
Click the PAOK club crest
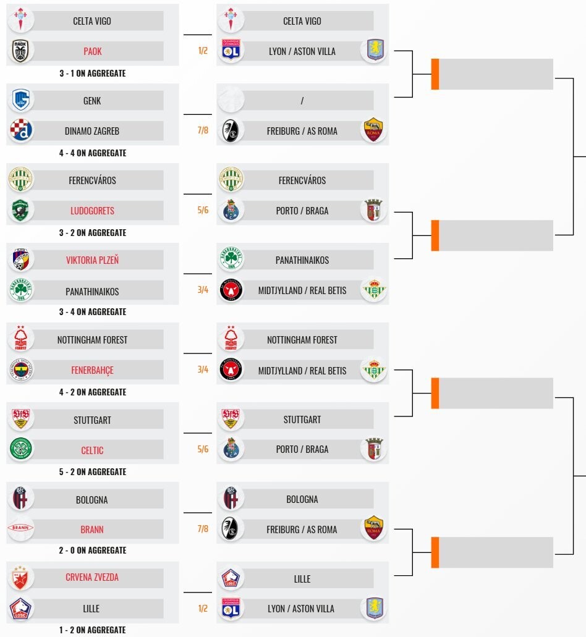pyautogui.click(x=21, y=51)
